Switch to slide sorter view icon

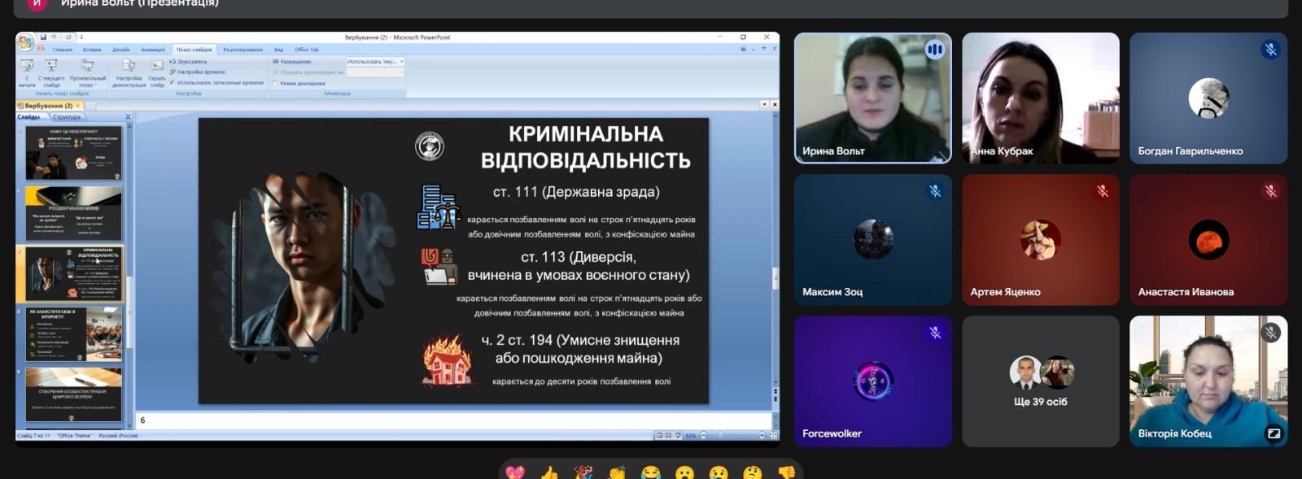coord(668,436)
